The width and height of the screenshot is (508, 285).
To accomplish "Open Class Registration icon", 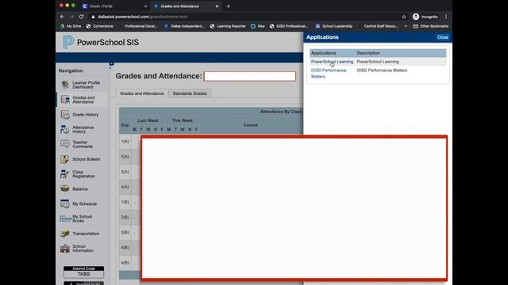I will pyautogui.click(x=64, y=174).
